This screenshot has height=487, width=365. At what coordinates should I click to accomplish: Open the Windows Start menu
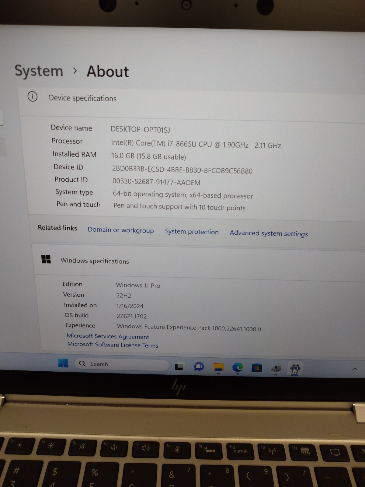(63, 363)
